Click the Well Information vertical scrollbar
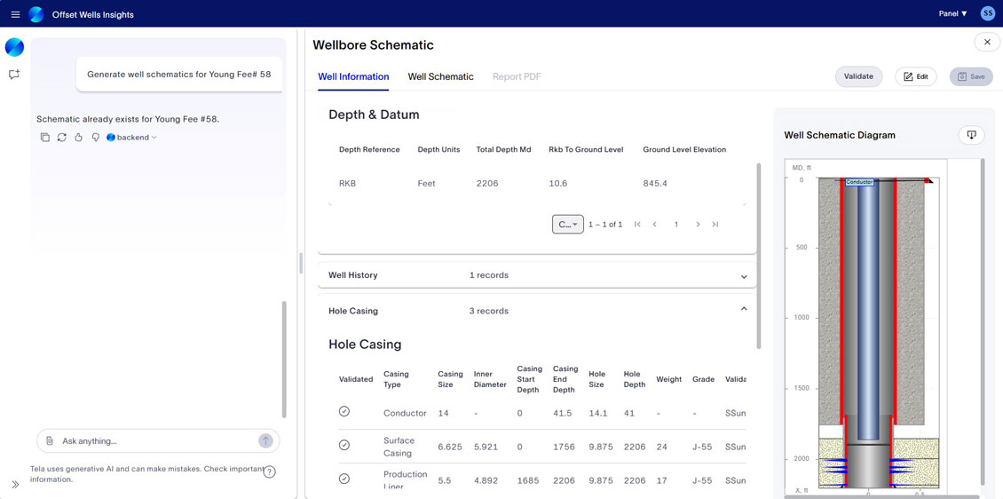This screenshot has height=499, width=1003. [759, 256]
